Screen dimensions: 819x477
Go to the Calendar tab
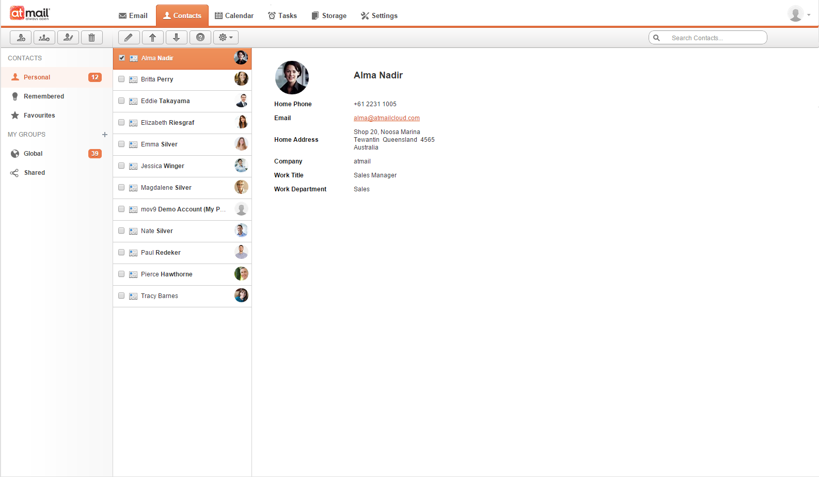[234, 15]
